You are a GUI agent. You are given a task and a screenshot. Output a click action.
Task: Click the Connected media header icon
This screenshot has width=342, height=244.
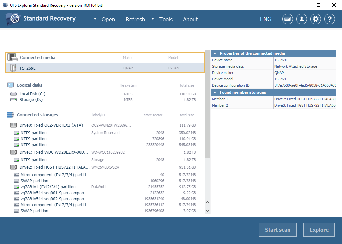click(12, 57)
